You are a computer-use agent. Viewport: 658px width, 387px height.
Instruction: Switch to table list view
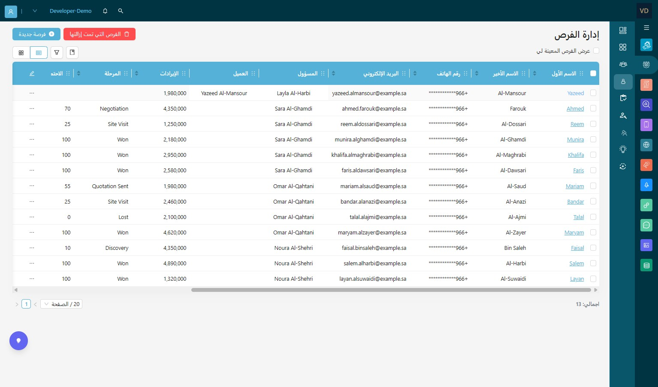click(x=39, y=52)
